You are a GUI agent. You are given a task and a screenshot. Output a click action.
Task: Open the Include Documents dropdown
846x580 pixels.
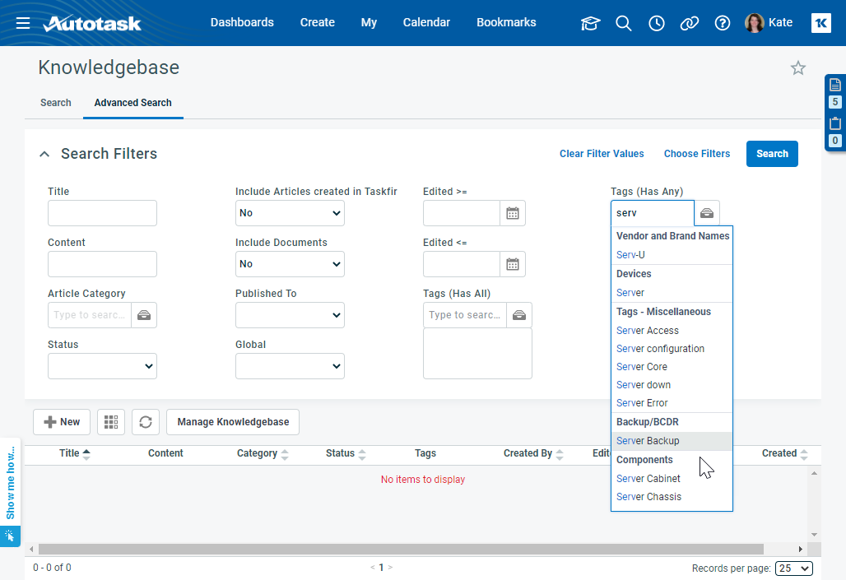click(x=290, y=264)
